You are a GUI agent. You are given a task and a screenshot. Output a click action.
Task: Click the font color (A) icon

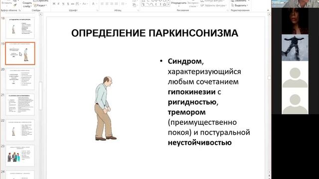click(x=93, y=3)
